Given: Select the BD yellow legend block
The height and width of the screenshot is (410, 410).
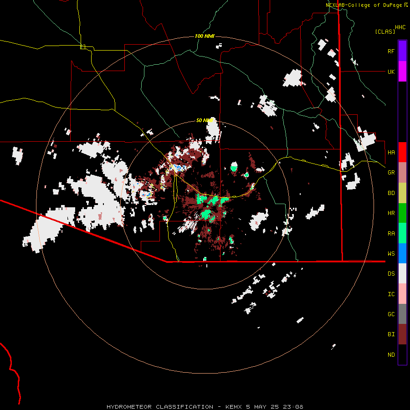Looking at the screenshot, I should point(402,193).
